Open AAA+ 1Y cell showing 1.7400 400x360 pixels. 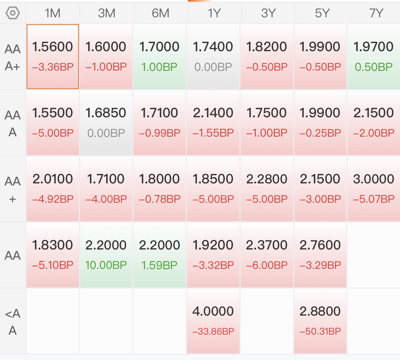[x=213, y=57]
